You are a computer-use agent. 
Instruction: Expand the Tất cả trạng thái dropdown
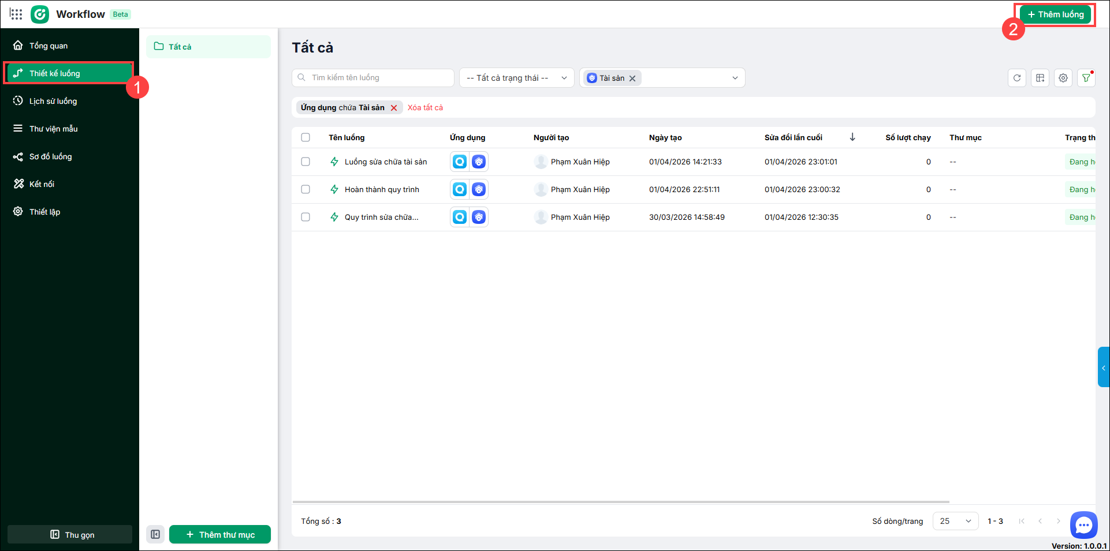[516, 78]
